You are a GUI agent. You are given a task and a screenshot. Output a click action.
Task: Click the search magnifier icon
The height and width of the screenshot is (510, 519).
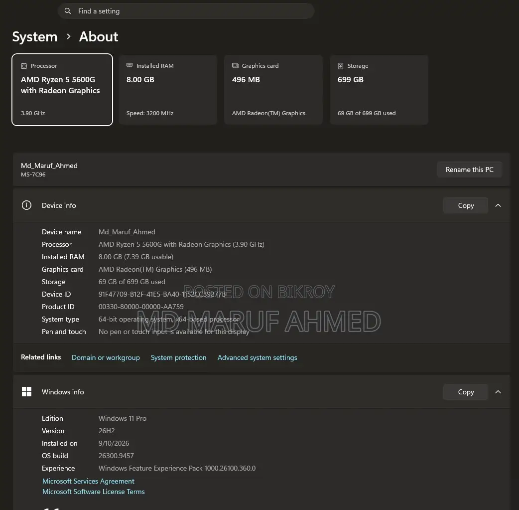[x=68, y=11]
